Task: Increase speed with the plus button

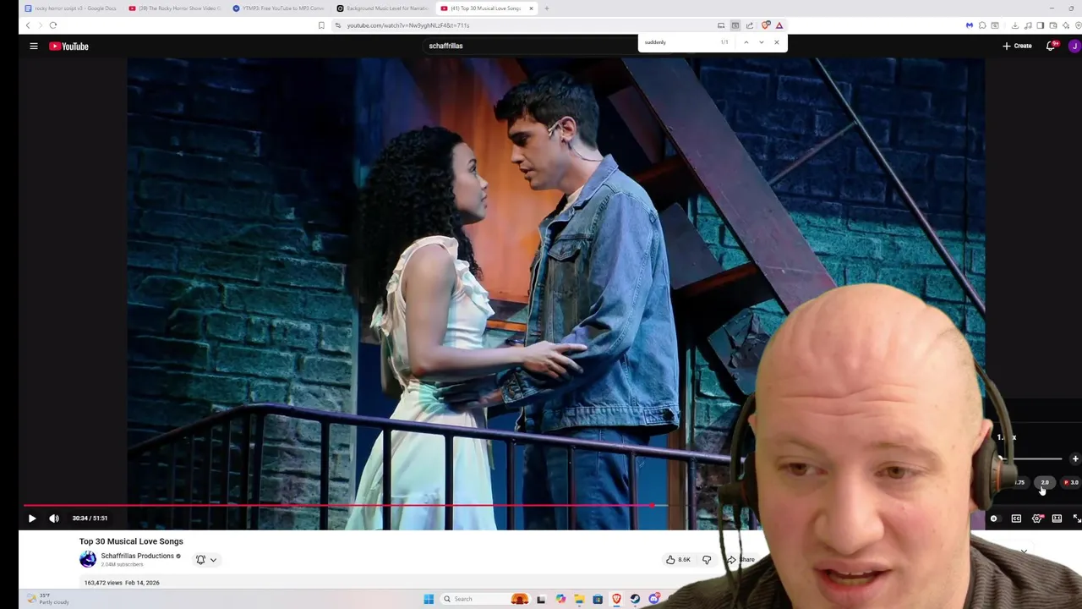Action: [1074, 459]
